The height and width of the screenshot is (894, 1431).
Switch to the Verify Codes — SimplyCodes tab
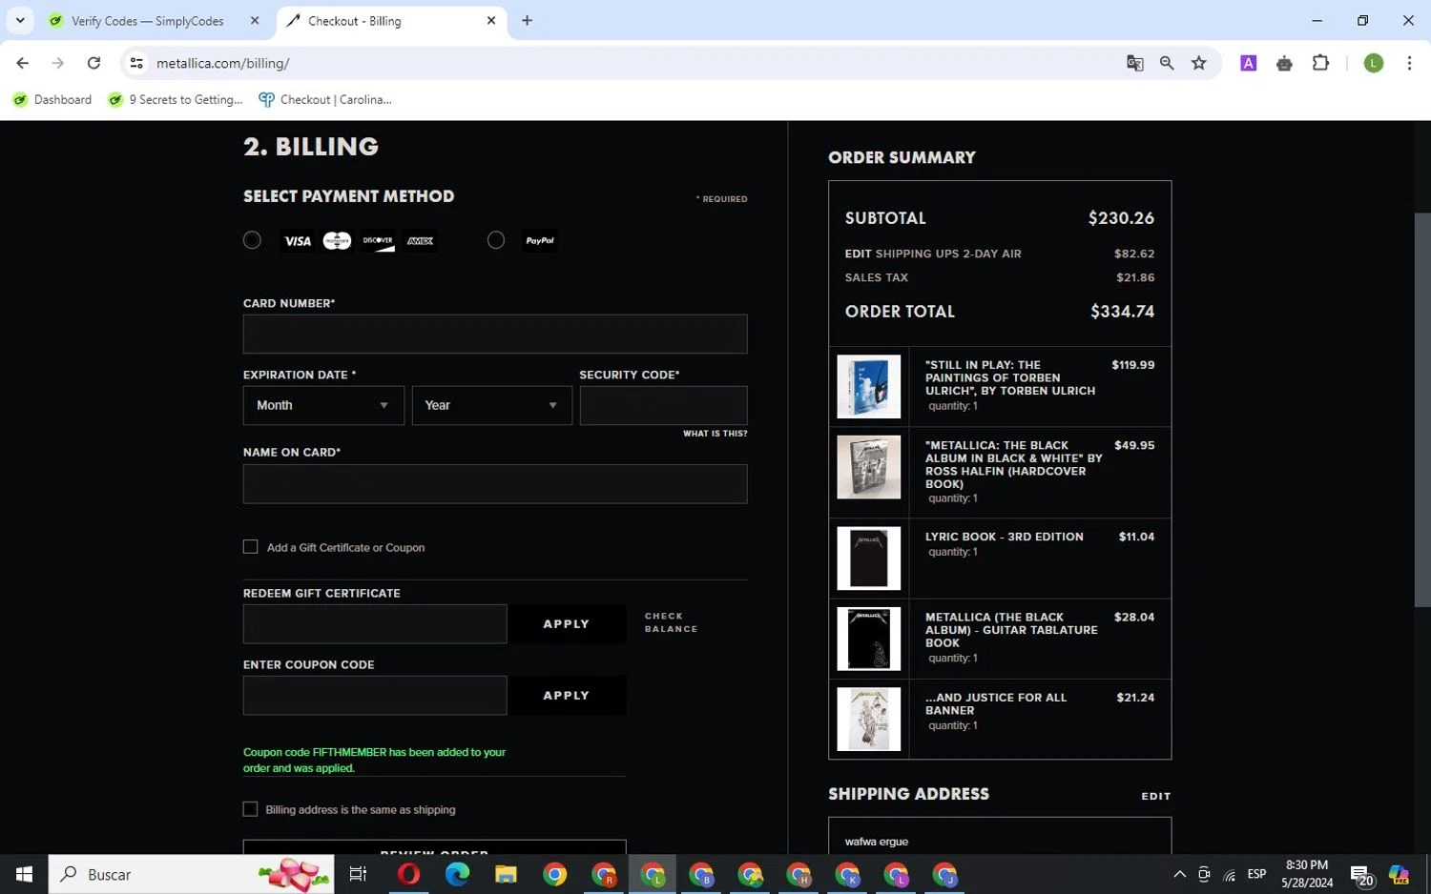coord(148,21)
